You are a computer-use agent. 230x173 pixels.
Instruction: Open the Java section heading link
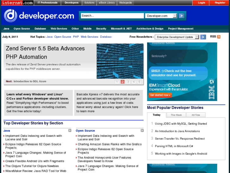coord(7,130)
